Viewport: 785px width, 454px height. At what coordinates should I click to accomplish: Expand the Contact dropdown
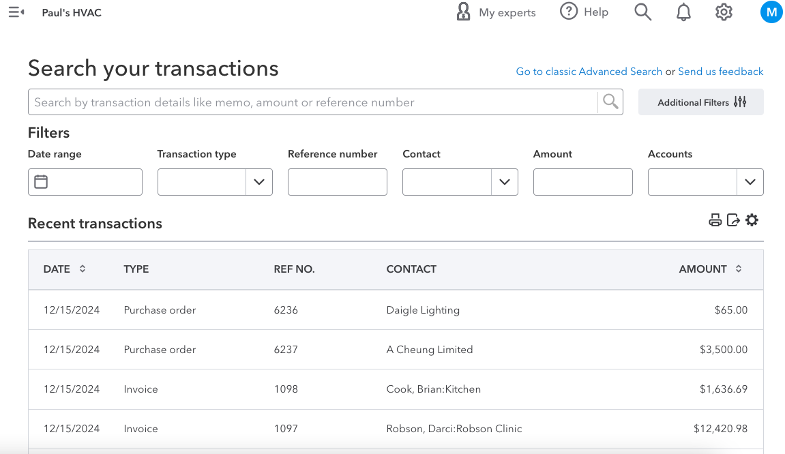tap(504, 182)
